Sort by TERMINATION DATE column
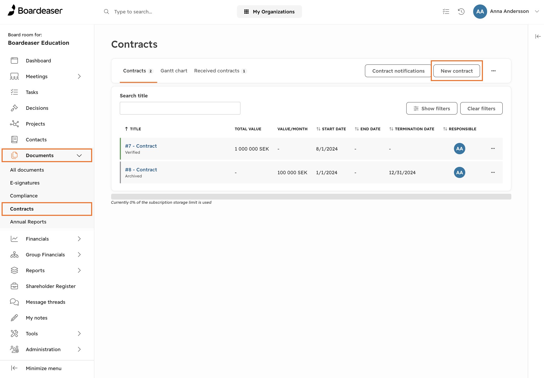 pyautogui.click(x=412, y=129)
